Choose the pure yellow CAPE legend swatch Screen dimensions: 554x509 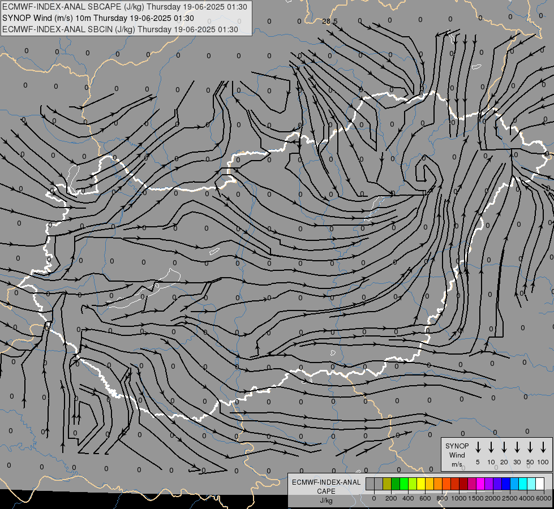421,484
